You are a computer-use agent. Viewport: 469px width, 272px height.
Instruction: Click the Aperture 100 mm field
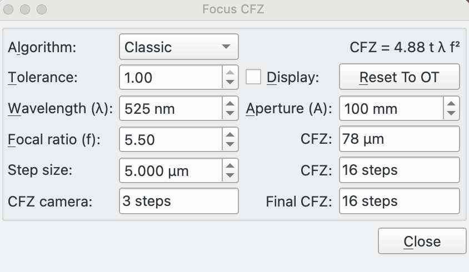pos(391,108)
